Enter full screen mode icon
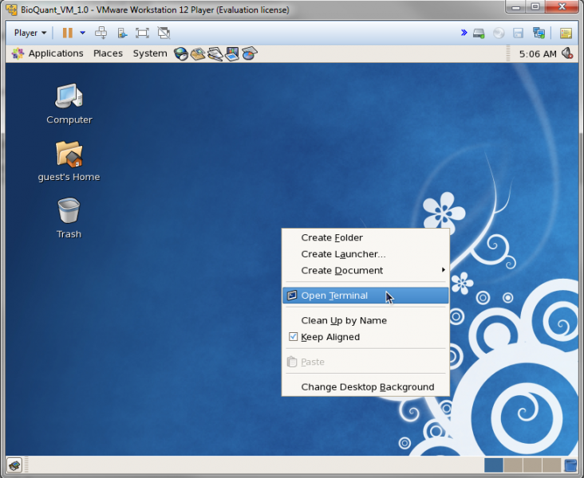The height and width of the screenshot is (478, 584). pyautogui.click(x=142, y=33)
